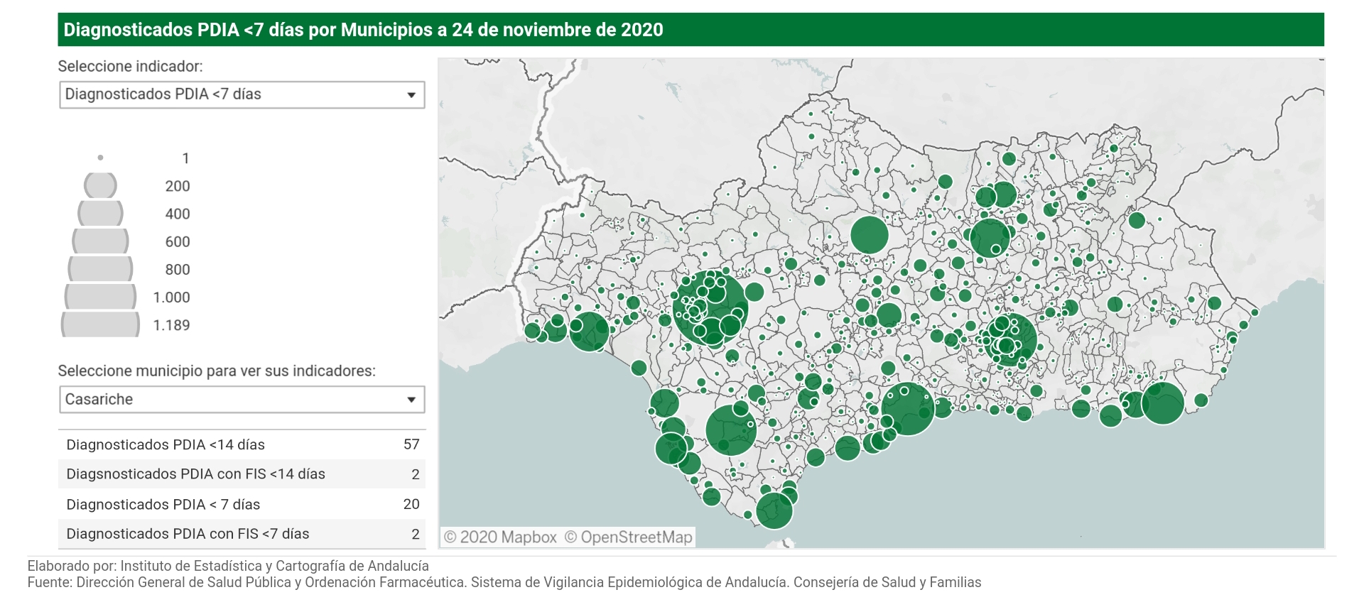Select the Diagnosticados PDIA <14 días row
This screenshot has width=1364, height=607.
tap(242, 444)
